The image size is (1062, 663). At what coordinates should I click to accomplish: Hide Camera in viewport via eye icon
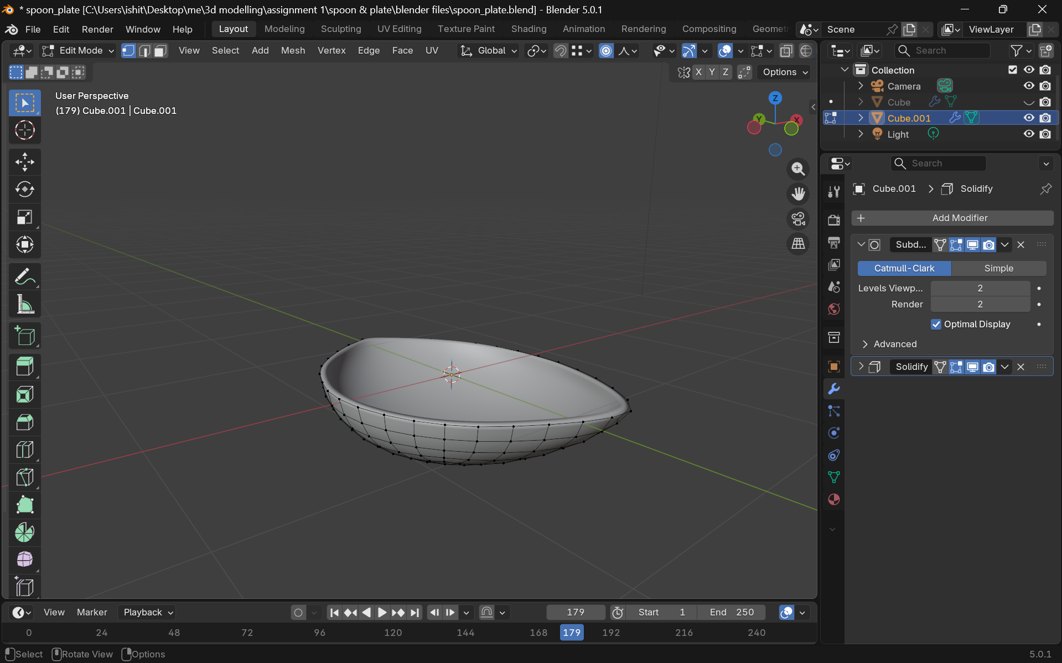pos(1029,86)
